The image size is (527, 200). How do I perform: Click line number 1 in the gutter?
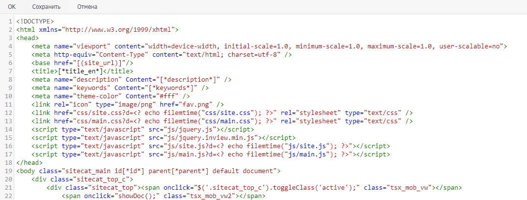click(x=11, y=21)
